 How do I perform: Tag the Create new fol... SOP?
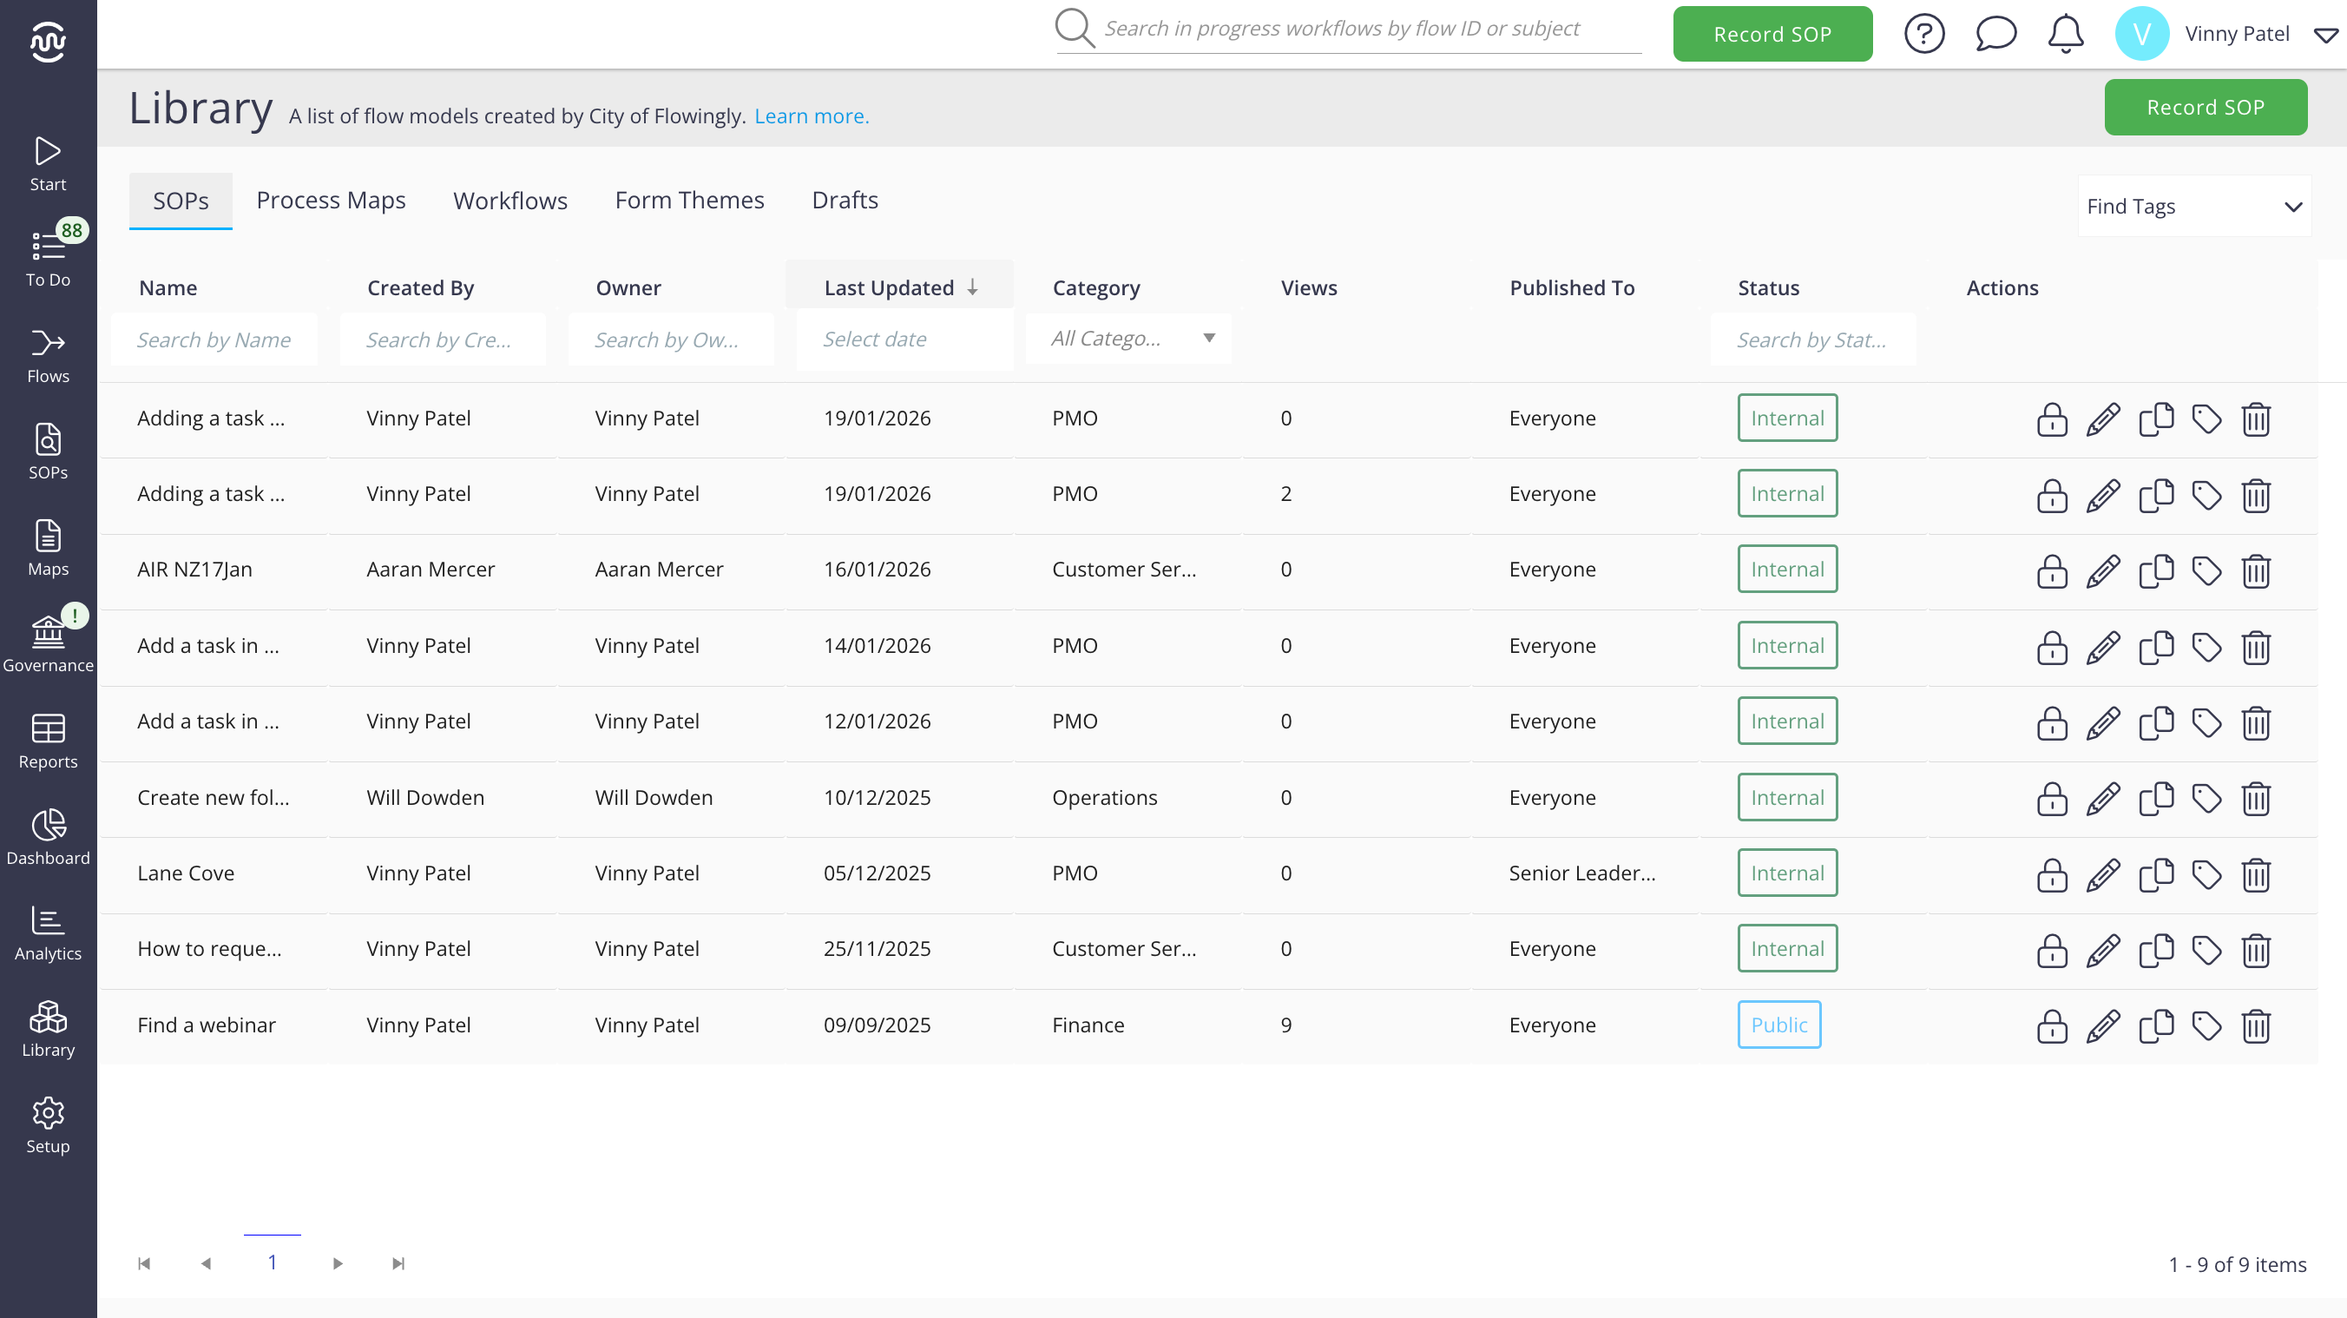[x=2206, y=799]
